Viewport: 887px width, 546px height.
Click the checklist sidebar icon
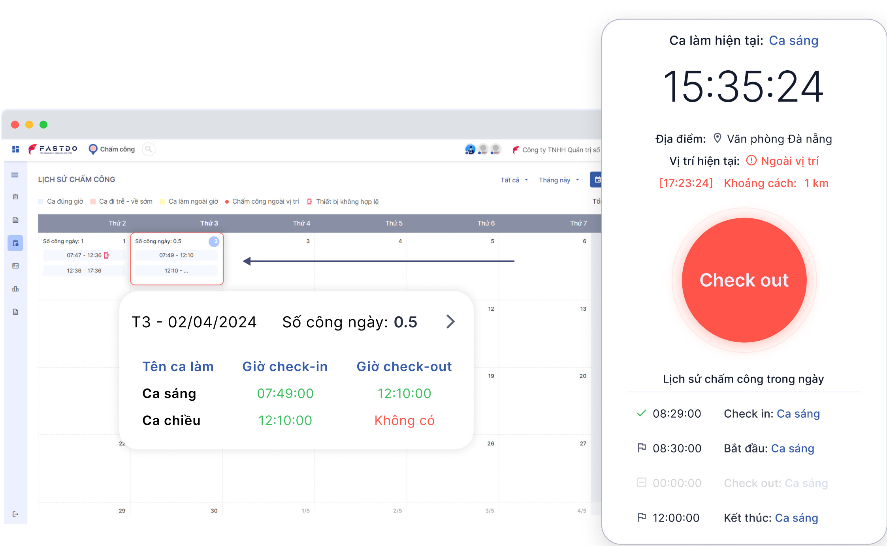(x=15, y=265)
